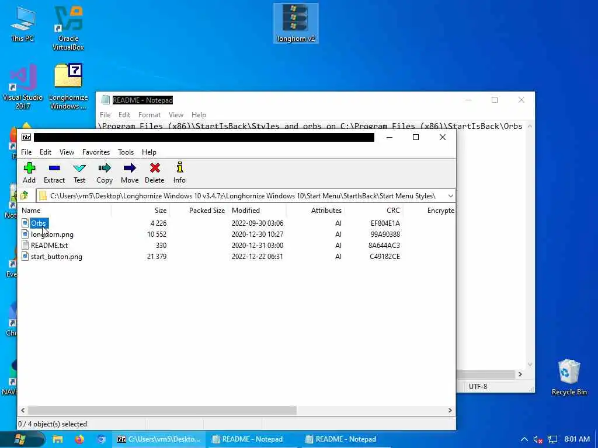This screenshot has width=598, height=448.
Task: Sort by the Attributes column header
Action: tap(315, 210)
